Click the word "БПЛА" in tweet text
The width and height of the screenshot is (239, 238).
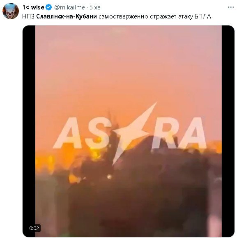pyautogui.click(x=203, y=16)
